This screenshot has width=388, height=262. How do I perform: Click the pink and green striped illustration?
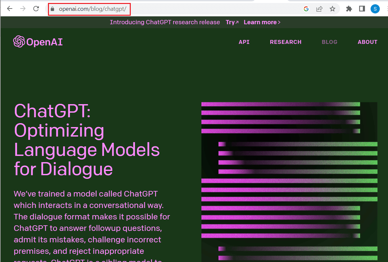pyautogui.click(x=289, y=182)
